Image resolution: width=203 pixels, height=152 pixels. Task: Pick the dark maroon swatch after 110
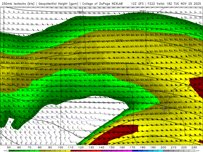click(73, 151)
